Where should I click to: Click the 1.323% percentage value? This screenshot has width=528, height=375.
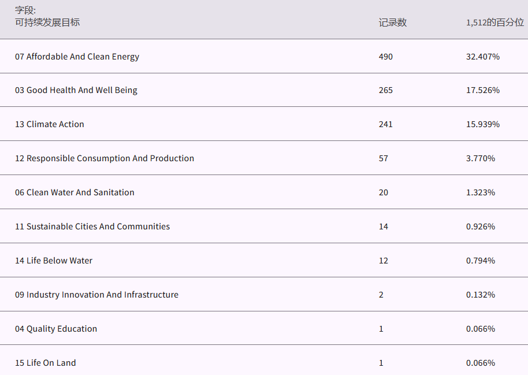[480, 192]
